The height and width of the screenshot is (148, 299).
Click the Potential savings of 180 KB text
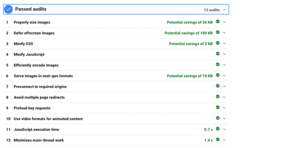click(x=189, y=33)
